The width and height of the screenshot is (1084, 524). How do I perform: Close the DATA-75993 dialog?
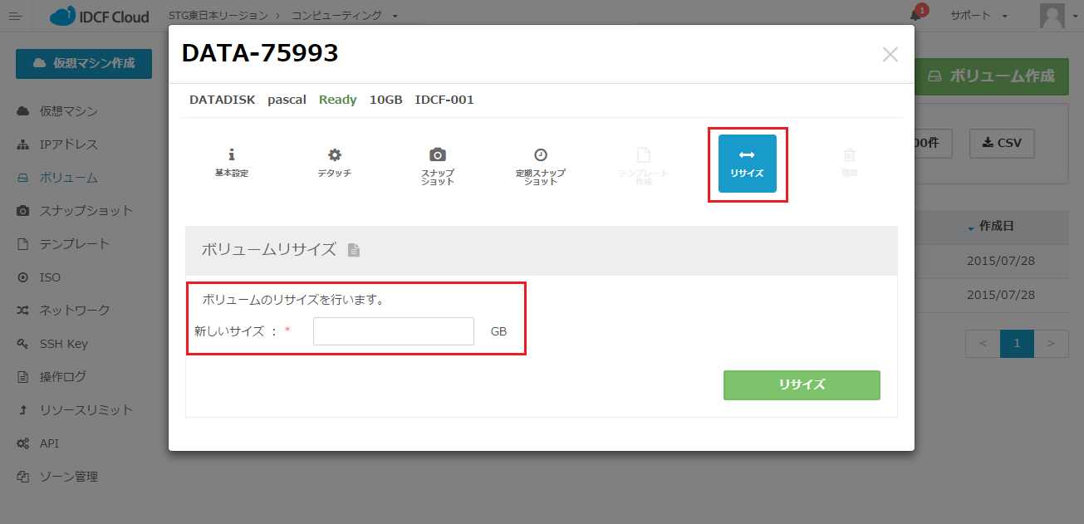click(890, 55)
